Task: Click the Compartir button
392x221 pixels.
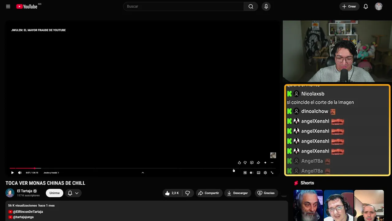Action: click(209, 193)
